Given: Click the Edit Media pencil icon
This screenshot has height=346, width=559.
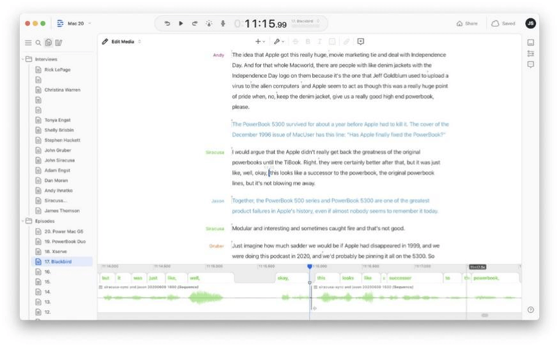Looking at the screenshot, I should [105, 41].
